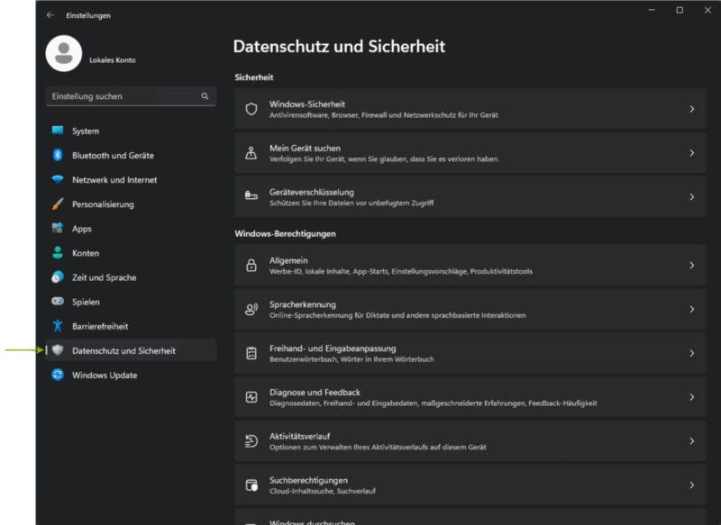The height and width of the screenshot is (525, 721).
Task: Click the user profile avatar picture
Action: (x=64, y=53)
